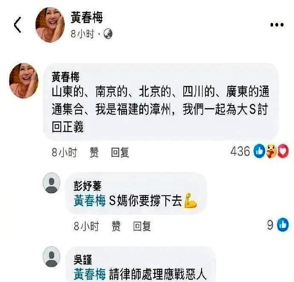Image resolution: width=294 pixels, height=282 pixels.
Task: Open 彭妤蓁 commenter name
Action: pos(88,186)
